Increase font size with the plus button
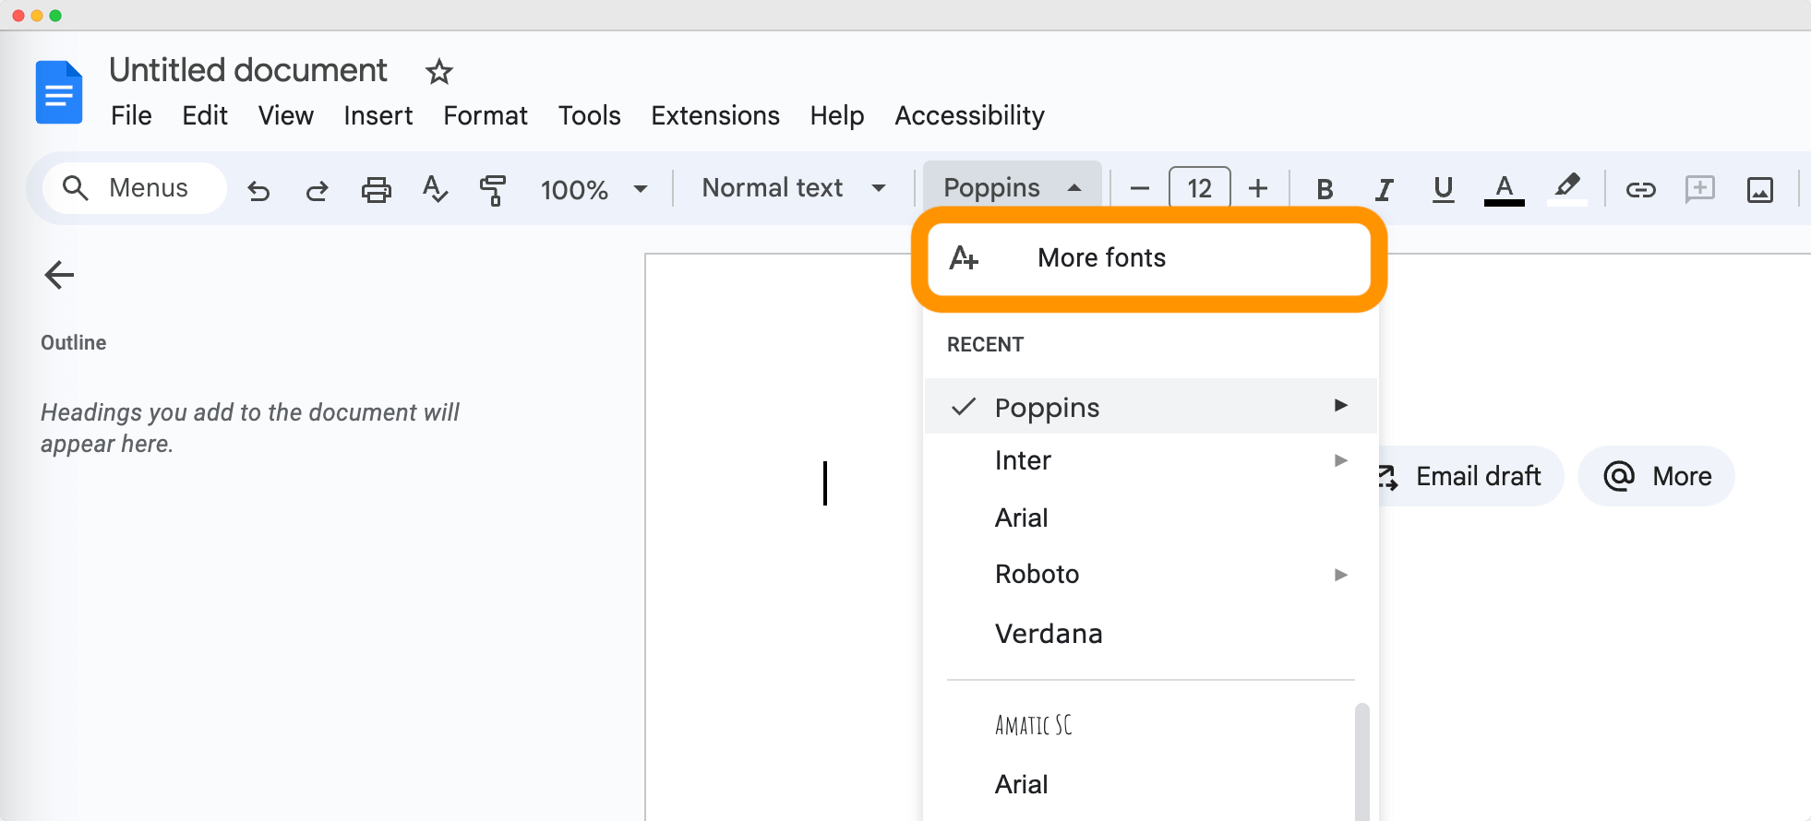Screen dimensions: 1811x821 pos(1258,189)
